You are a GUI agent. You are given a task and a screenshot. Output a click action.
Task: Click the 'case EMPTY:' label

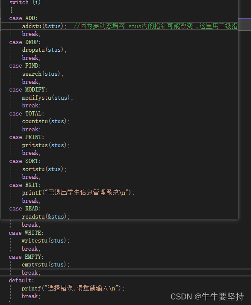26,257
